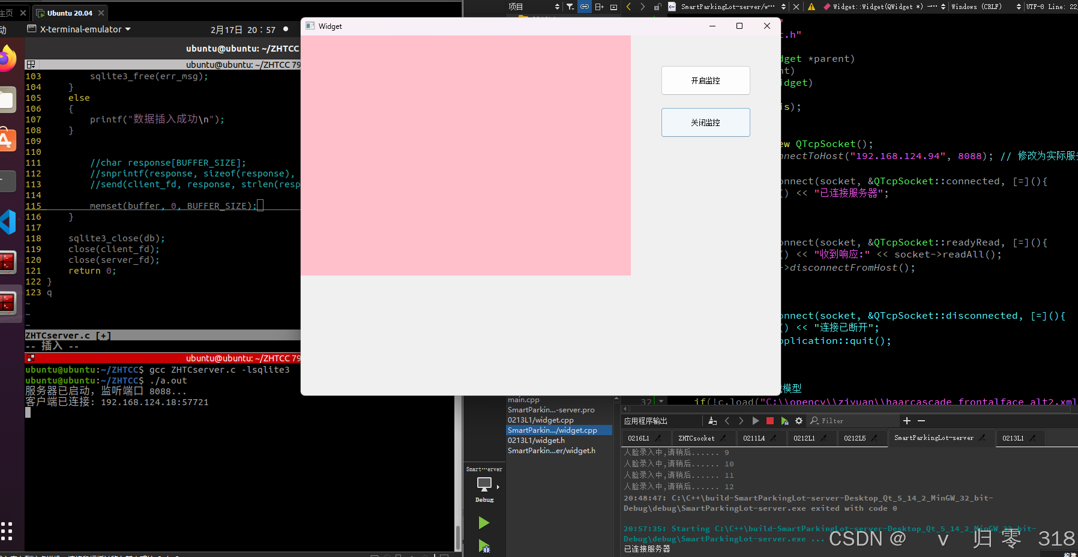This screenshot has width=1078, height=557.
Task: Start debugging with the green bug-play button
Action: 484,546
